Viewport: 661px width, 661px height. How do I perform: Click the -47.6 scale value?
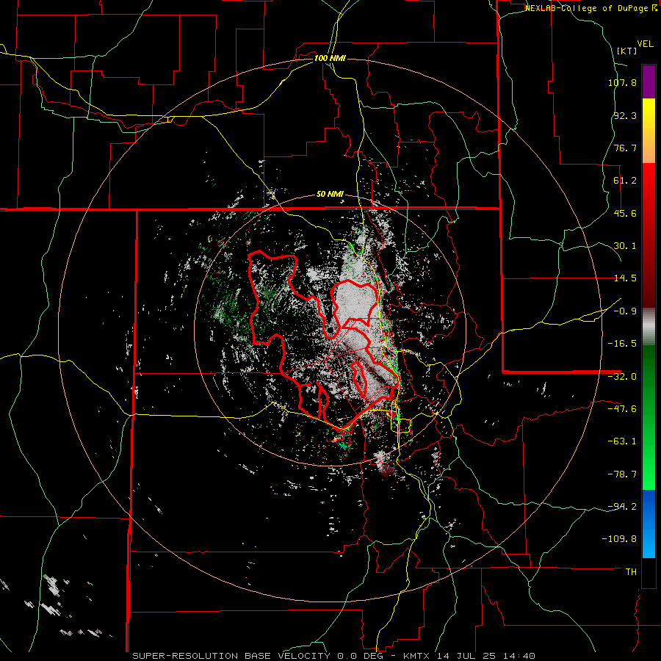click(x=622, y=409)
